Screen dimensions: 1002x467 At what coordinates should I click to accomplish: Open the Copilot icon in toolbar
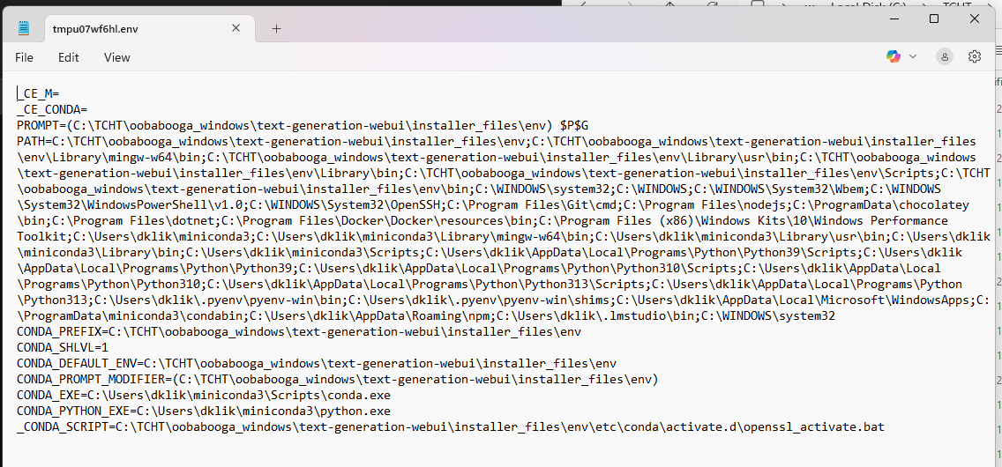pos(894,56)
